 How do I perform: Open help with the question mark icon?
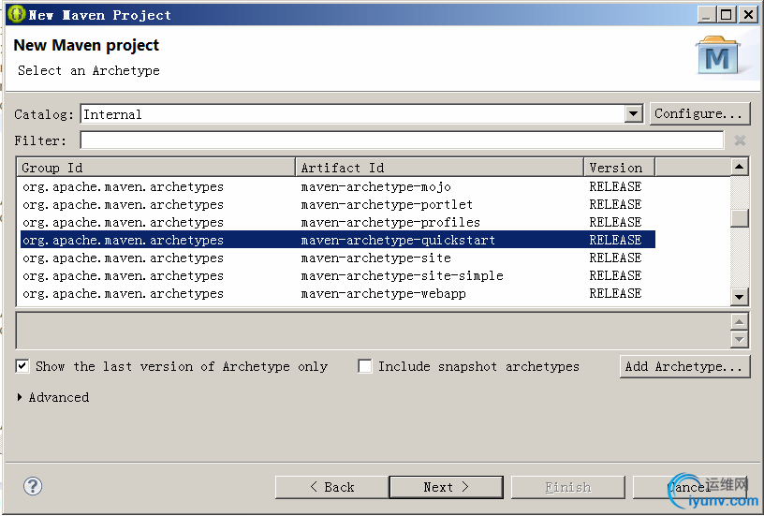coord(33,486)
